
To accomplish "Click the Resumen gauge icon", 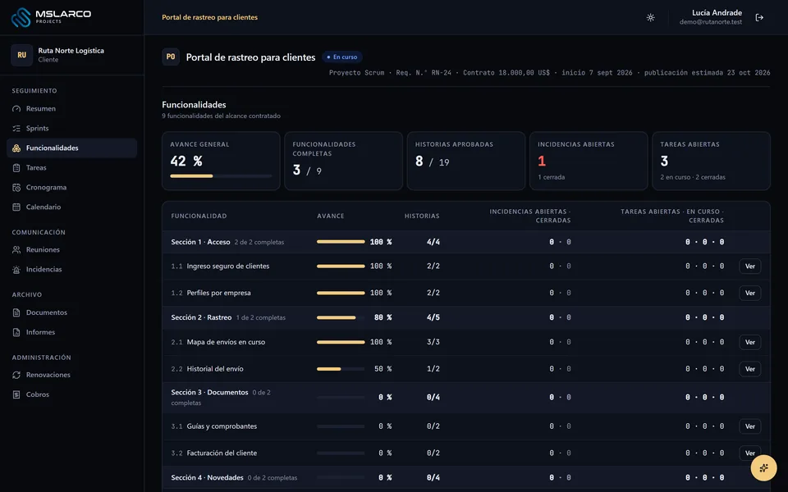I will click(x=16, y=109).
